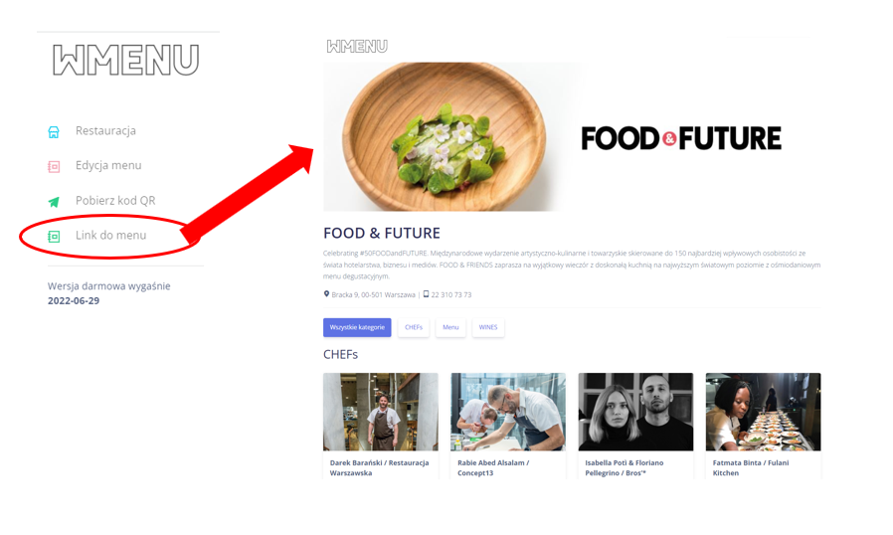Click the location pin icon near address
The width and height of the screenshot is (893, 535).
(326, 294)
